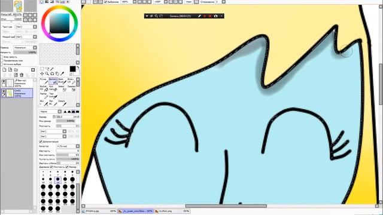
Task: Toggle the advanced settings checkbox
Action: tap(41, 142)
